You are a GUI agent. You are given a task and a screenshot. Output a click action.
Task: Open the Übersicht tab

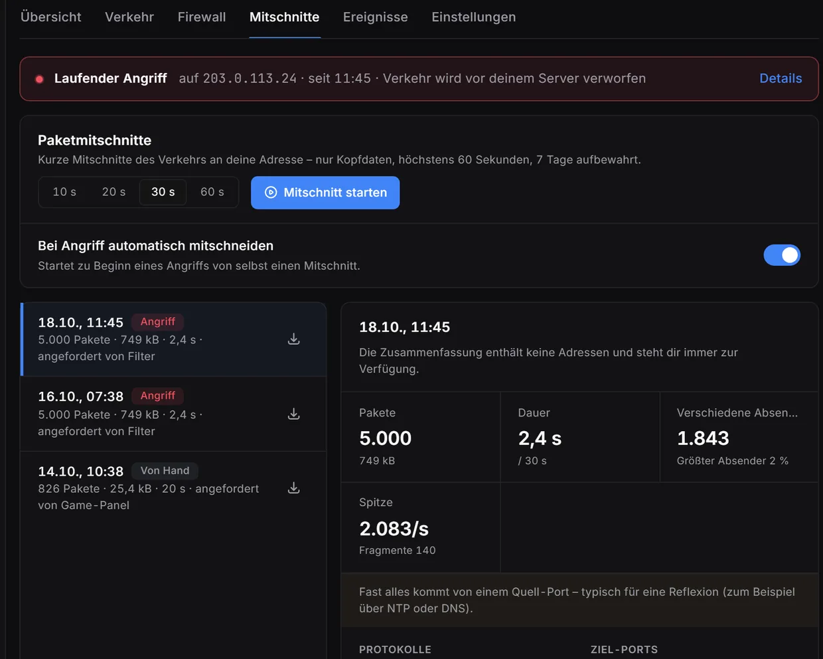pos(51,17)
